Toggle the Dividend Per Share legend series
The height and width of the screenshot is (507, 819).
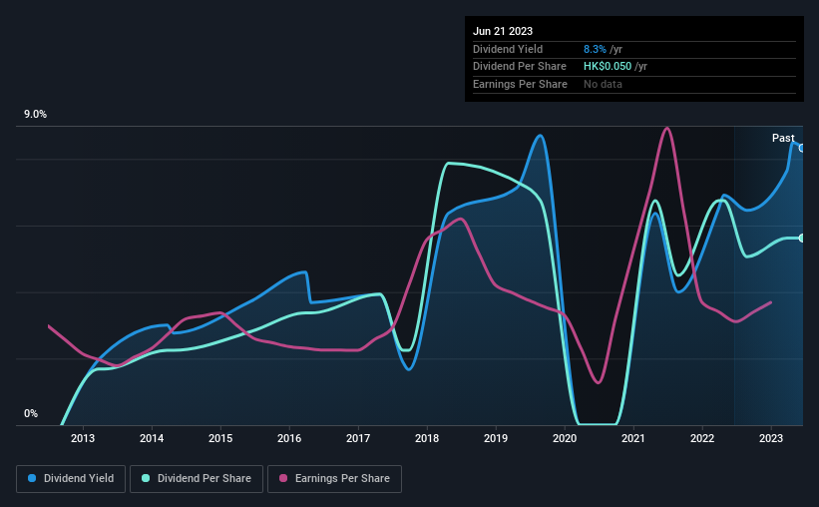tap(197, 479)
